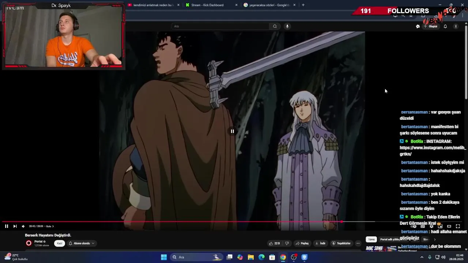The height and width of the screenshot is (263, 468).
Task: Mute the video volume speaker icon
Action: tap(23, 226)
